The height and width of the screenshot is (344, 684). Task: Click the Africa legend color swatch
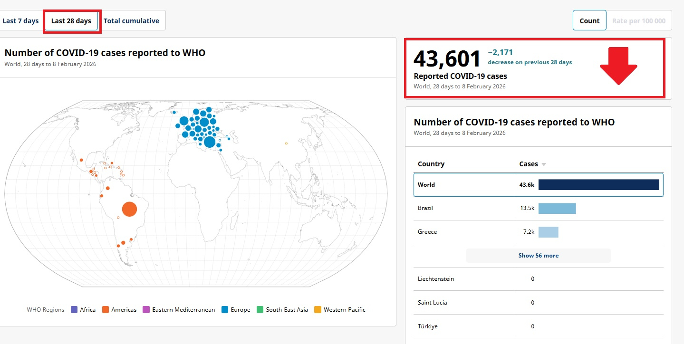(x=74, y=310)
